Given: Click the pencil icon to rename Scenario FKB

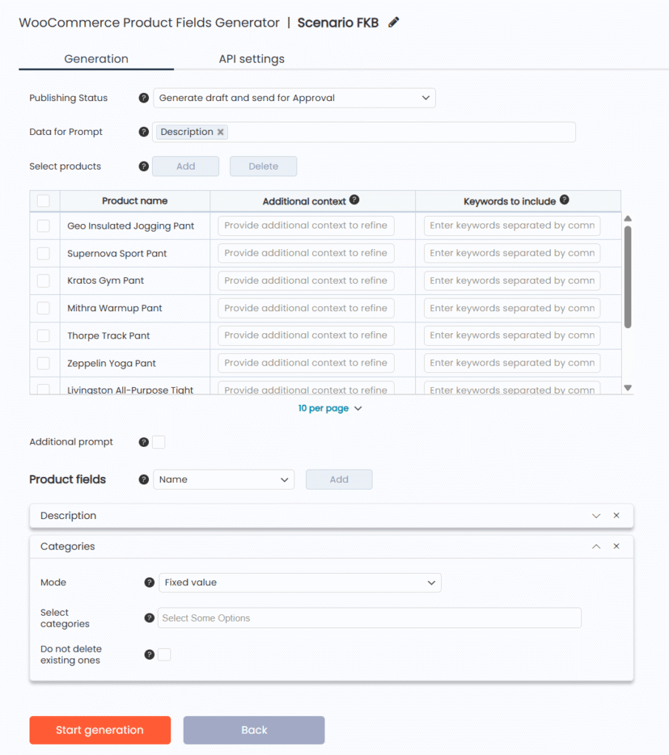Looking at the screenshot, I should 393,22.
